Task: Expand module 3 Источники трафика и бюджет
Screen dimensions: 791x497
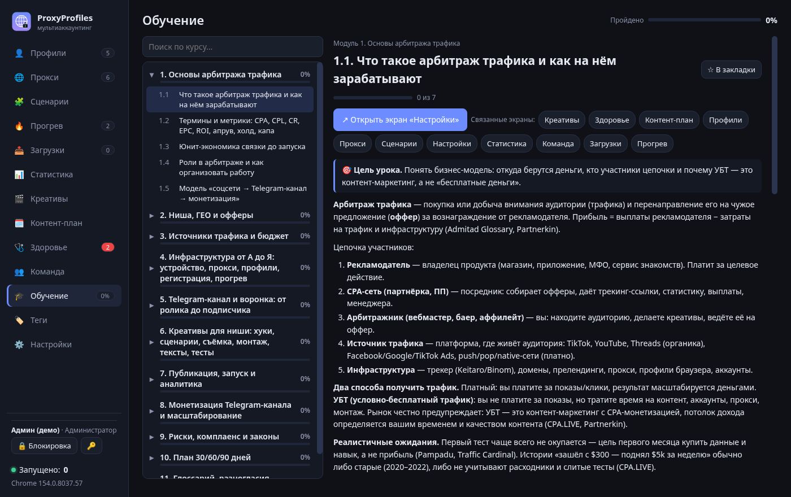Action: [229, 236]
